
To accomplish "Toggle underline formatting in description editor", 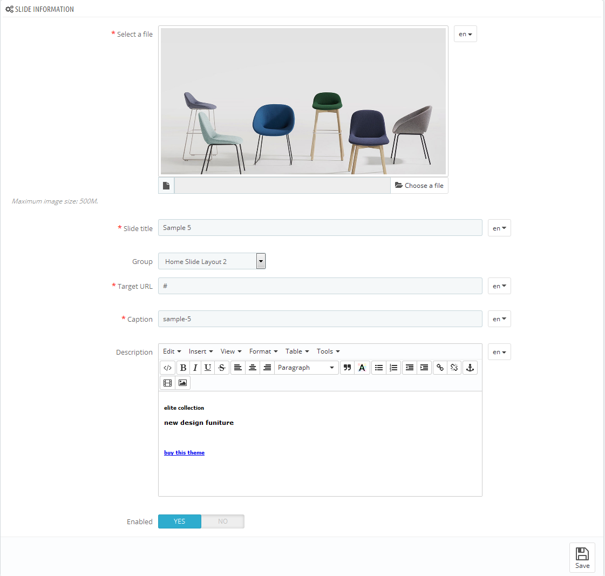I will tap(208, 368).
